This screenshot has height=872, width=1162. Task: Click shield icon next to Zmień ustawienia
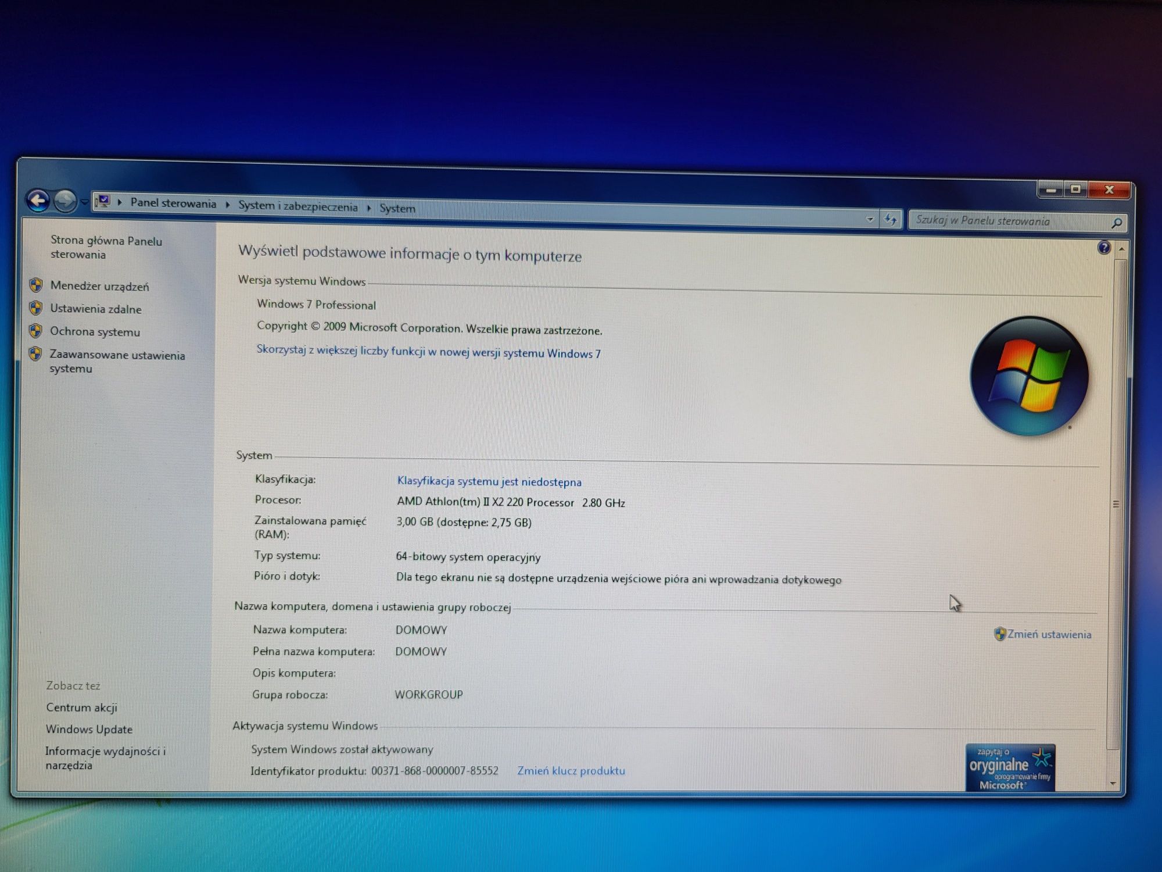(x=1000, y=634)
